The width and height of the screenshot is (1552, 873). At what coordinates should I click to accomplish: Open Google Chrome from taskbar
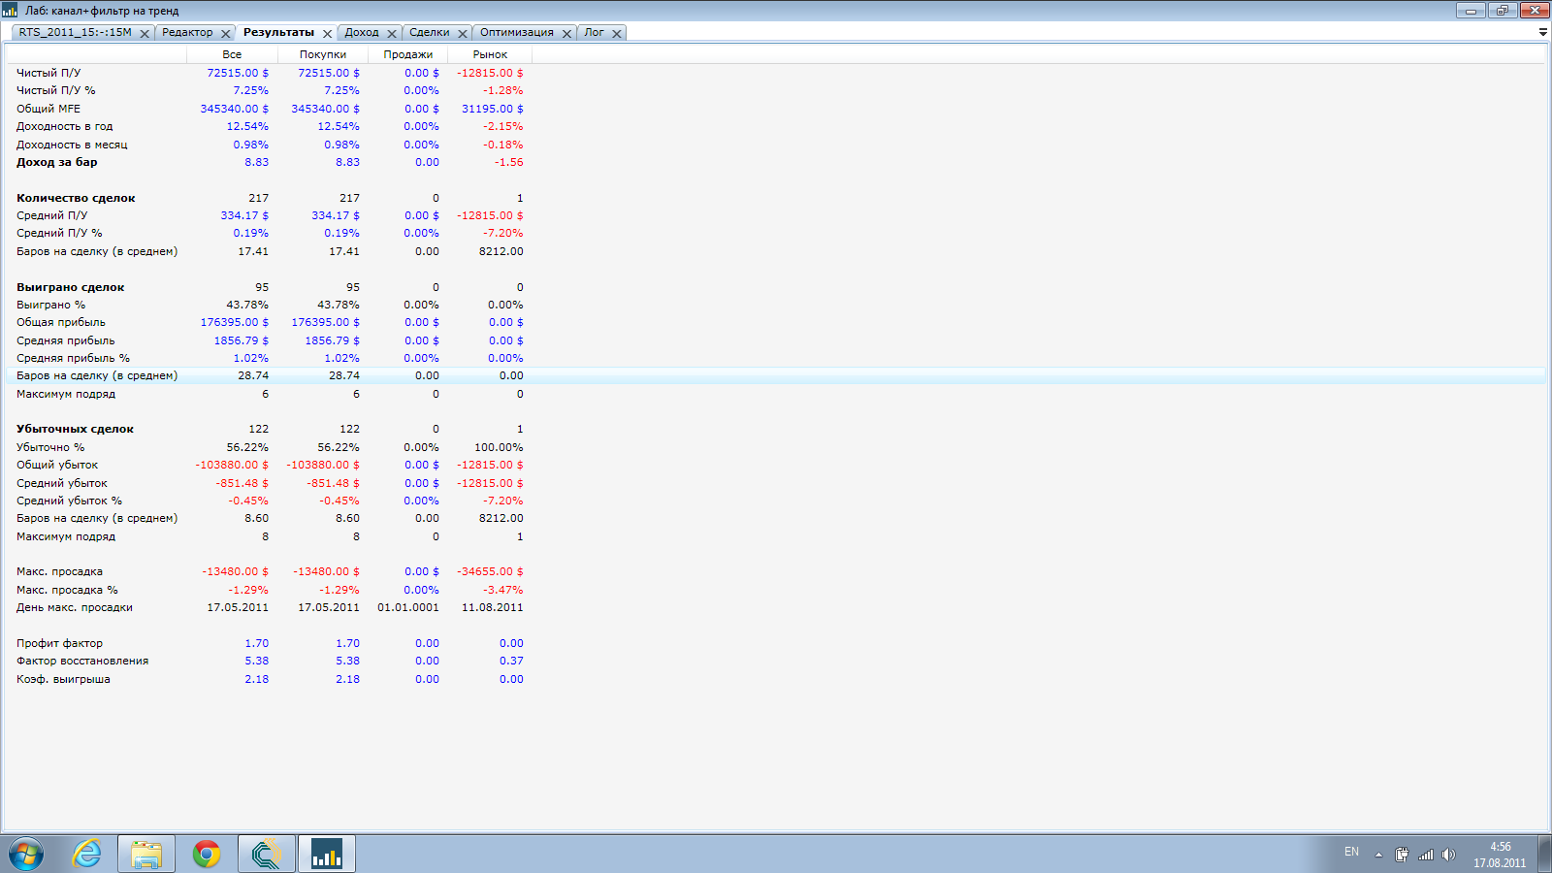(207, 854)
